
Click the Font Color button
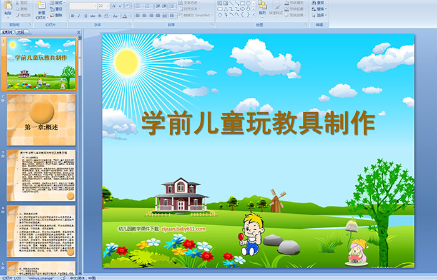pyautogui.click(x=125, y=16)
